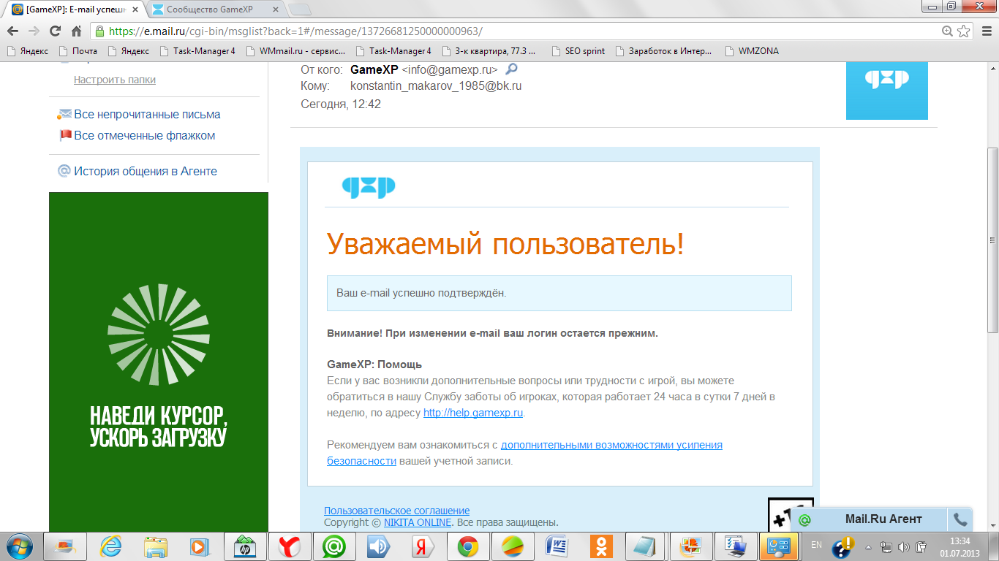The width and height of the screenshot is (999, 561).
Task: Click the system volume tray icon
Action: click(904, 546)
